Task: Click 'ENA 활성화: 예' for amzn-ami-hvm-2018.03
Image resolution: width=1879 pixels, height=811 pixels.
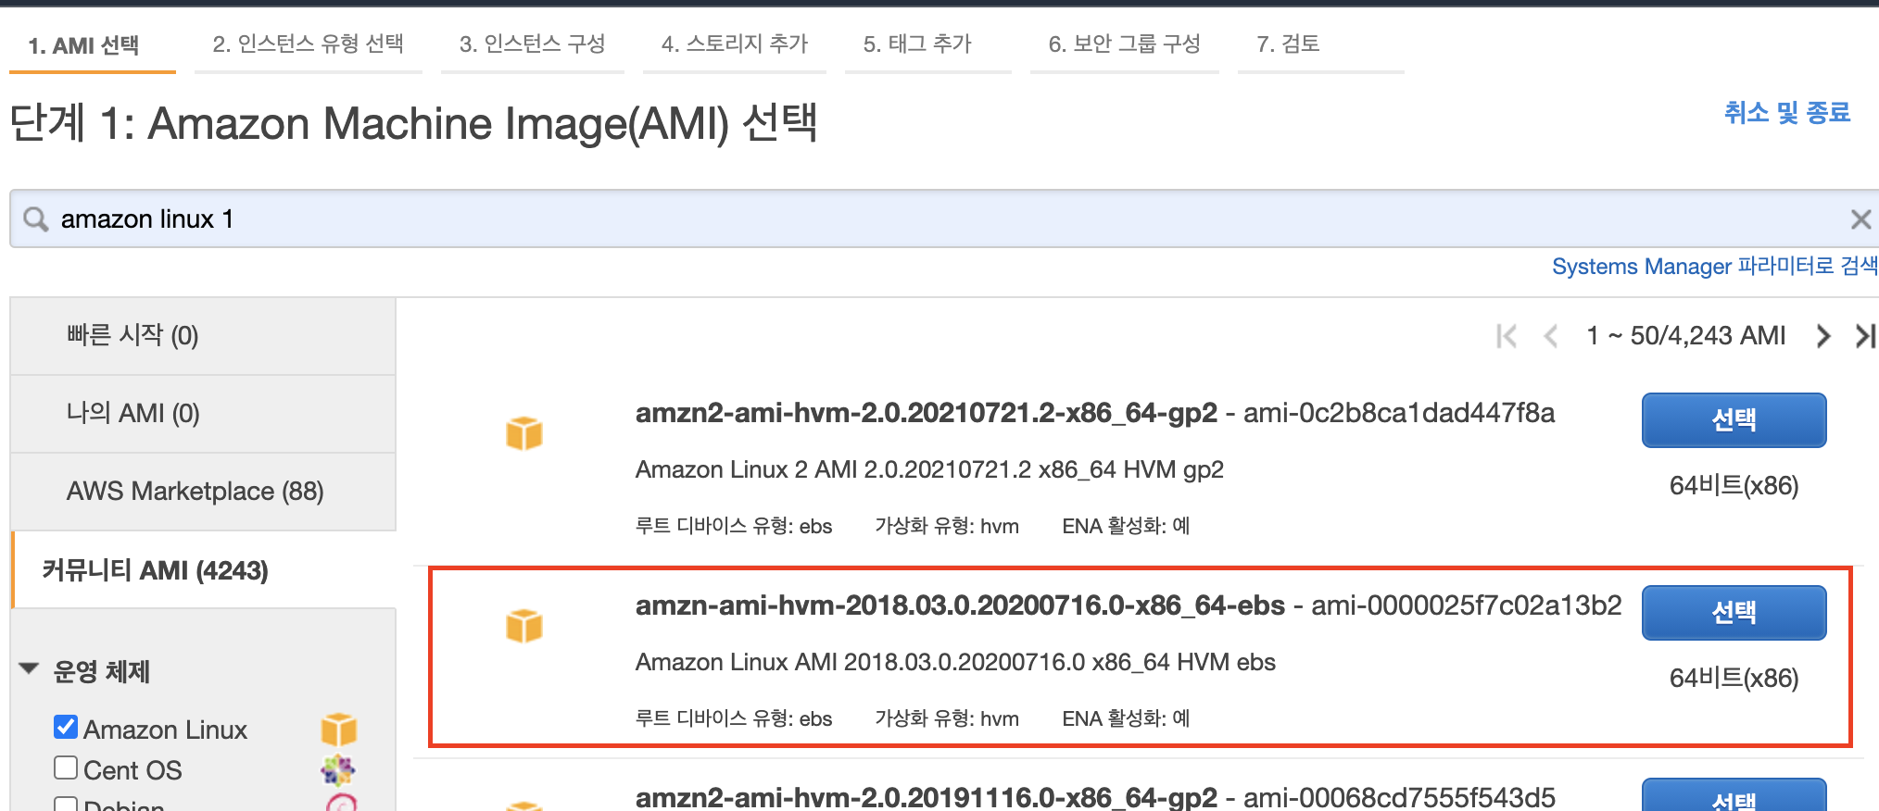Action: (1126, 718)
